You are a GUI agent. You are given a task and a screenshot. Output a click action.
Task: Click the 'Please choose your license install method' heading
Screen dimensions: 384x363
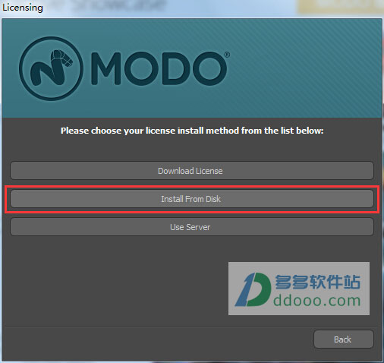(192, 131)
